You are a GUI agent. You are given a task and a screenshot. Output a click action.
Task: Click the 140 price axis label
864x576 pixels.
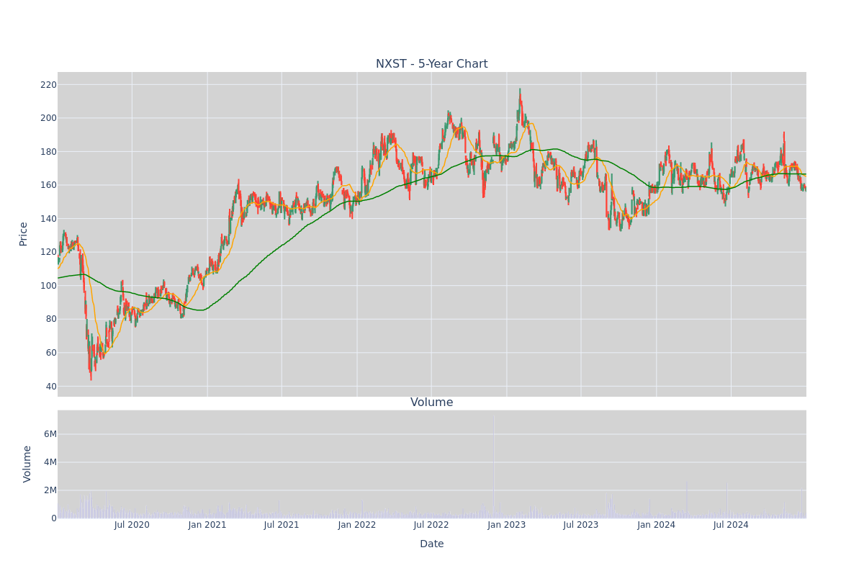tap(48, 219)
